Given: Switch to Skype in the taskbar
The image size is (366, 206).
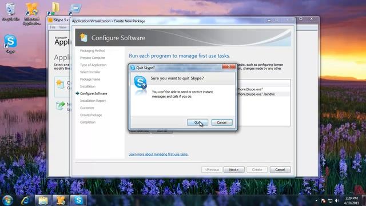Looking at the screenshot, I should 79,200.
